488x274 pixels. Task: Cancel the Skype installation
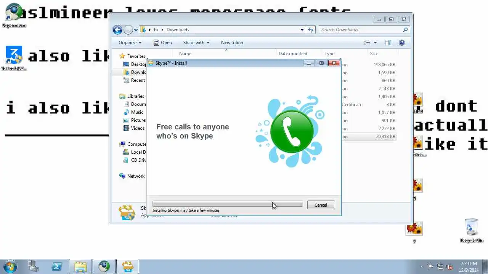[x=321, y=205]
